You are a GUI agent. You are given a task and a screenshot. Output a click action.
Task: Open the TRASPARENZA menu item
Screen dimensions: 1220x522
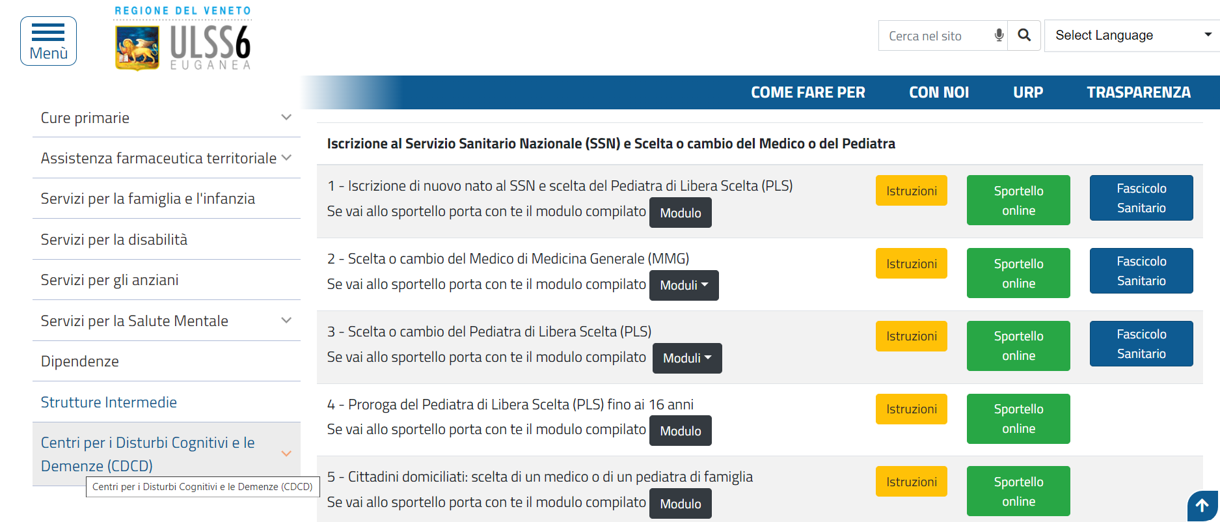click(1138, 92)
